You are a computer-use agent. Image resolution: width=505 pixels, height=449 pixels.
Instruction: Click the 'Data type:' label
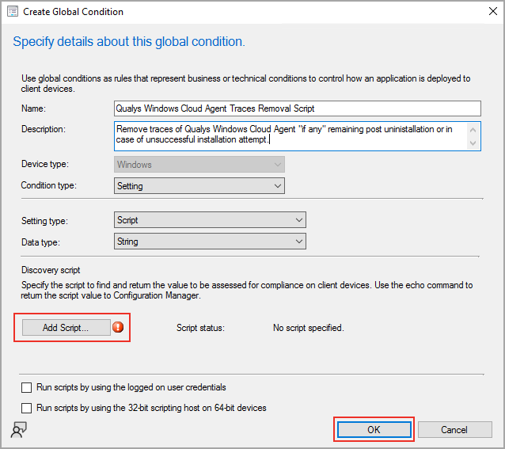[x=40, y=242]
